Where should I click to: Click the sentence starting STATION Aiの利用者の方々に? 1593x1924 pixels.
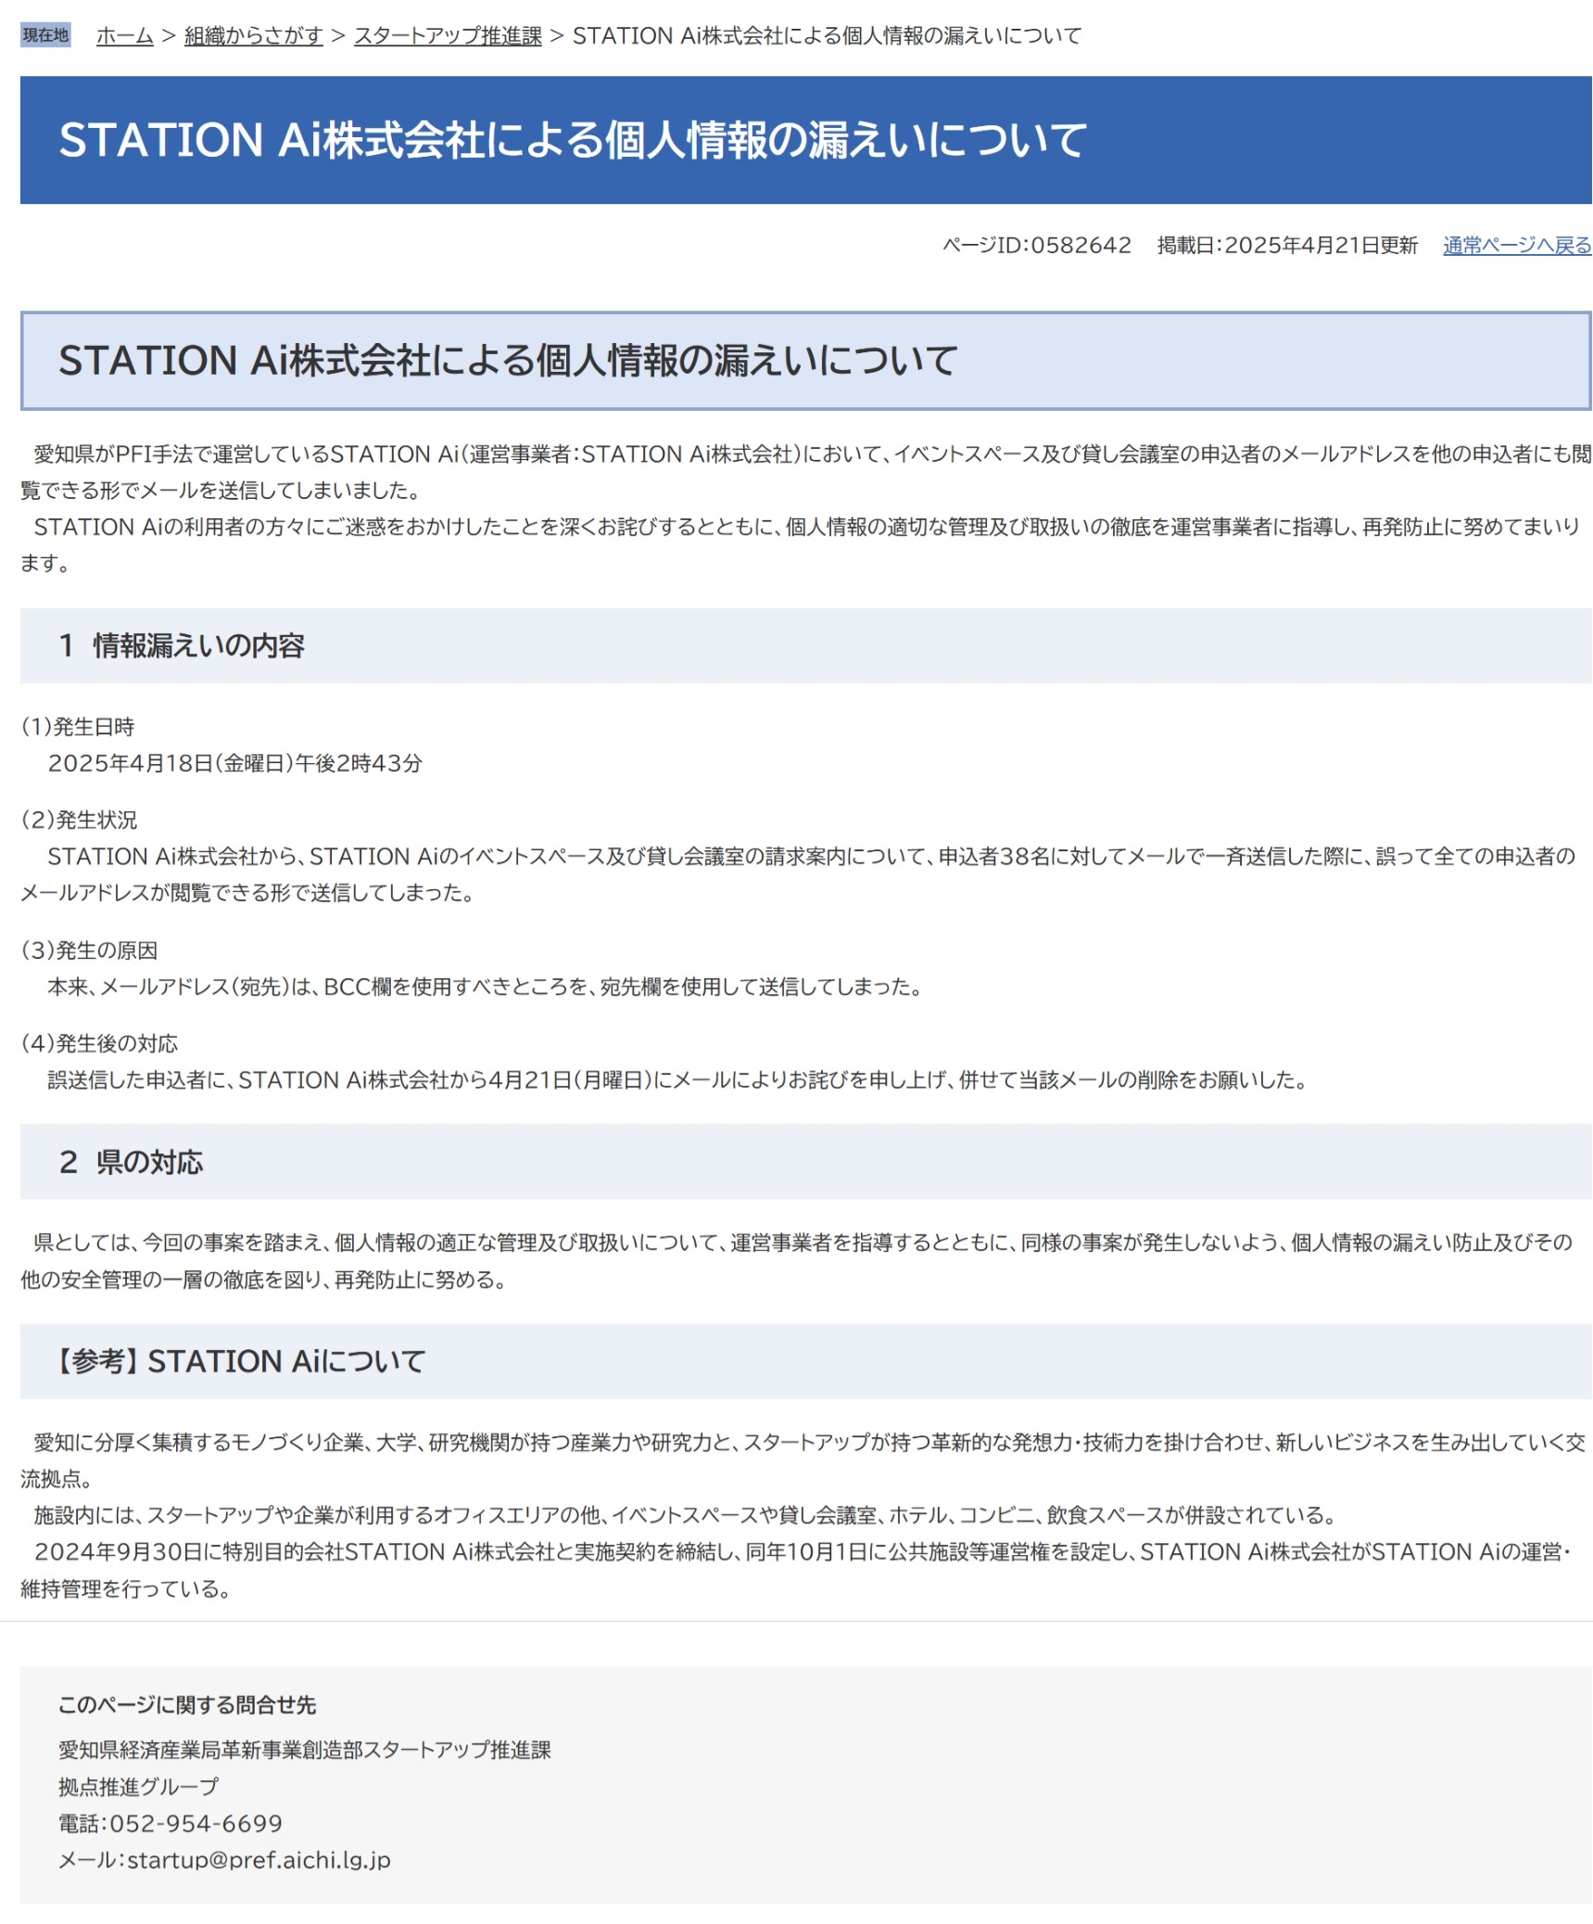coord(801,544)
